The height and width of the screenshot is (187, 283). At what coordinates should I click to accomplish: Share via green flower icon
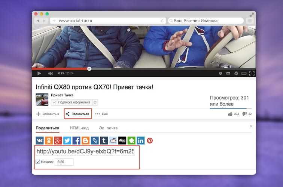131,141
